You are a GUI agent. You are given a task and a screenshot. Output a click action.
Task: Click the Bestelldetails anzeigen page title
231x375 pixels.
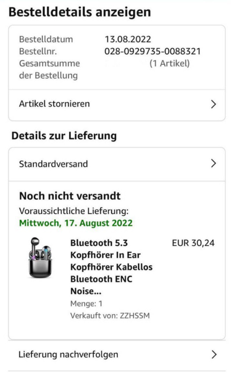pos(80,12)
